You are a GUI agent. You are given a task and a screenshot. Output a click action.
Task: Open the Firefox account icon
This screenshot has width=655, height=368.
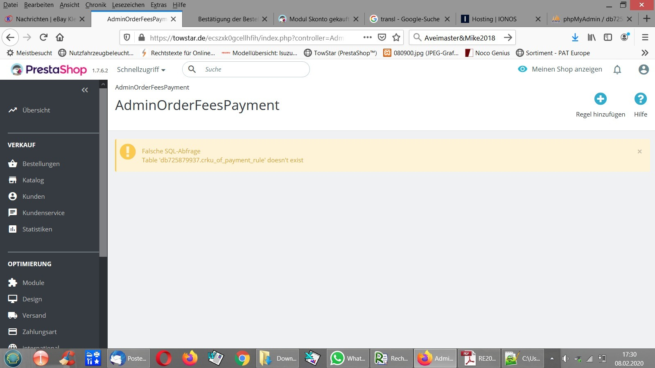pyautogui.click(x=625, y=37)
